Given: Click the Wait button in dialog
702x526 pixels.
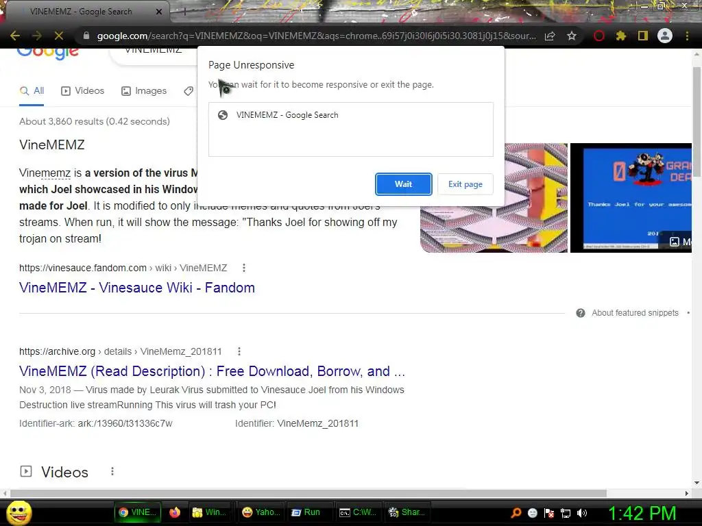Looking at the screenshot, I should click(x=403, y=184).
